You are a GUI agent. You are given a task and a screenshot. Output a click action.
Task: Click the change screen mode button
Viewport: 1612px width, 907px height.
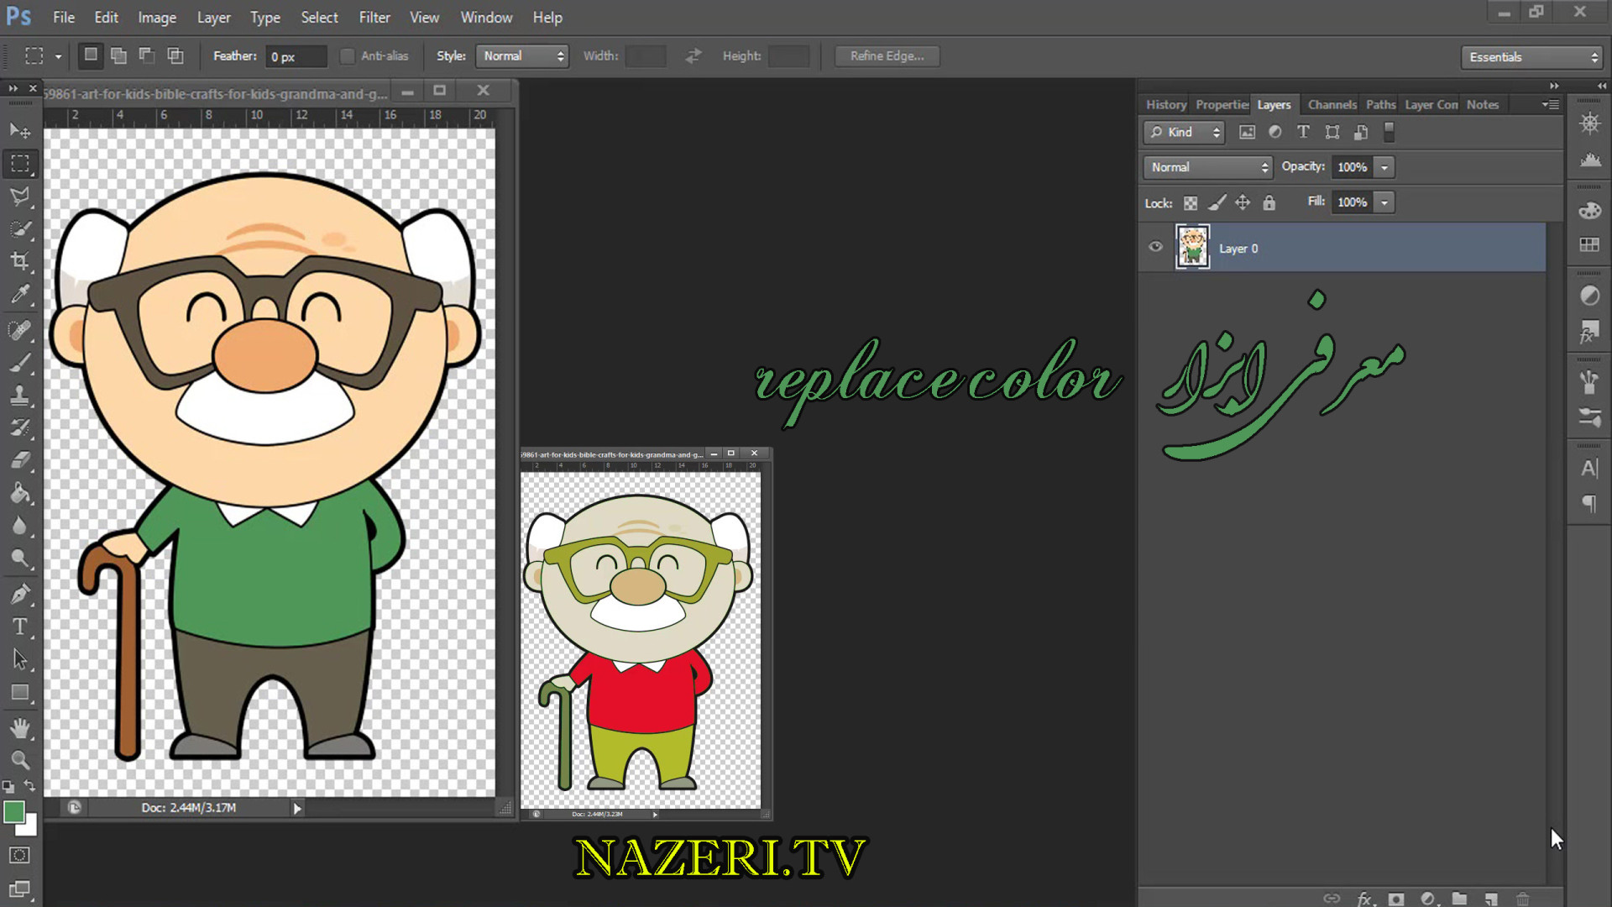tap(20, 889)
